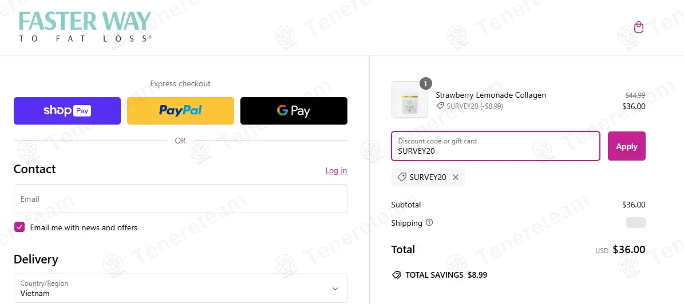Click the tag icon beside SURVEY20 (-$8.99)
This screenshot has height=304, width=684.
pos(440,106)
